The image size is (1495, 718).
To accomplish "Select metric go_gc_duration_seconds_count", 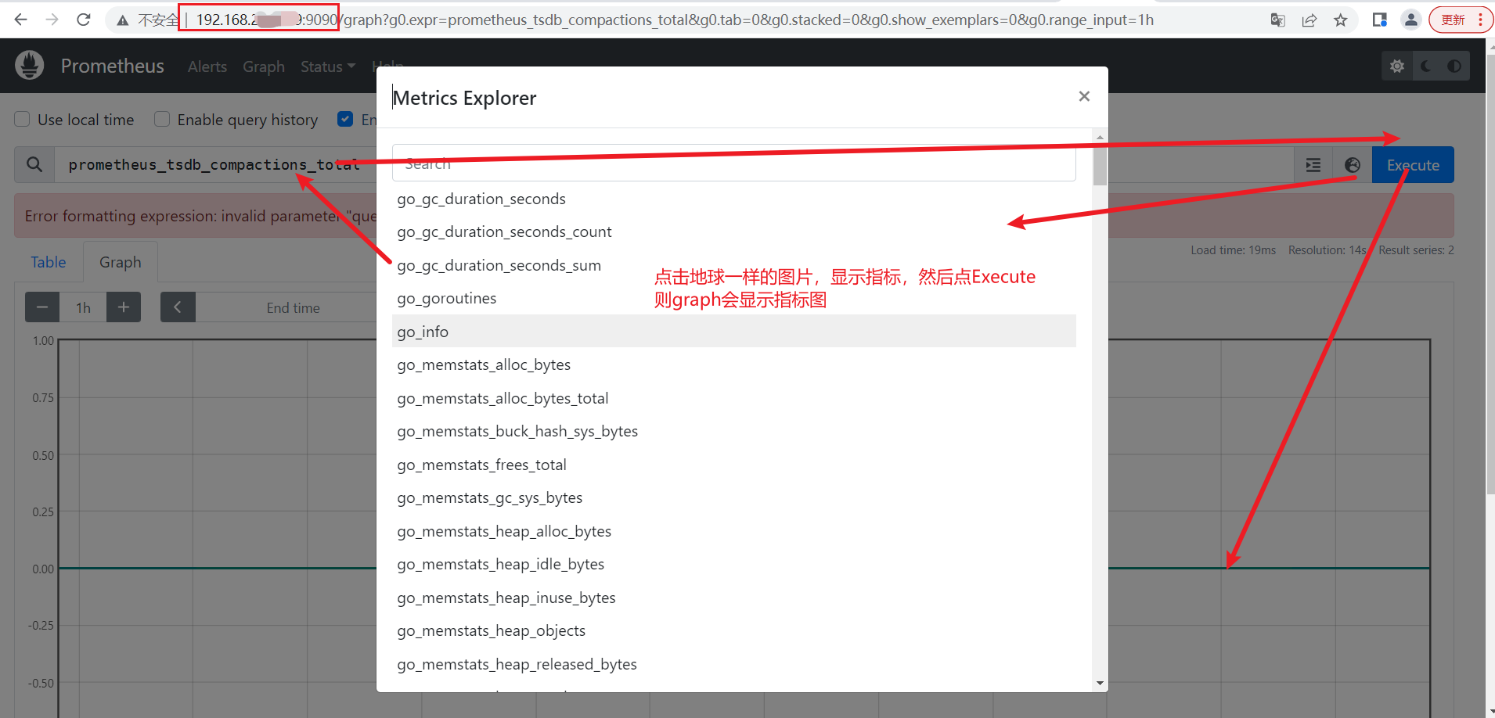I will click(734, 232).
